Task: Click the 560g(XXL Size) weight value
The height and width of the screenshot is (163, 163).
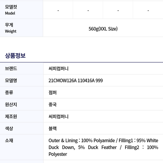Action: click(x=103, y=29)
